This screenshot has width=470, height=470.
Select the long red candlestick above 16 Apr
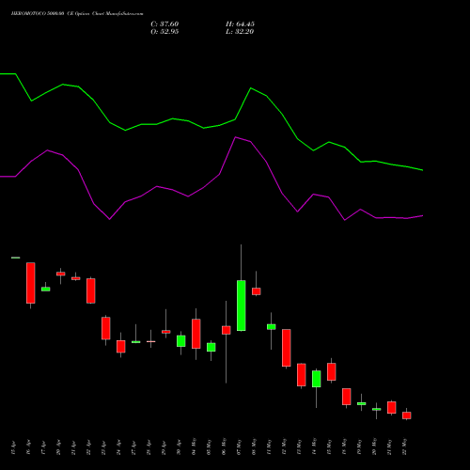point(31,283)
